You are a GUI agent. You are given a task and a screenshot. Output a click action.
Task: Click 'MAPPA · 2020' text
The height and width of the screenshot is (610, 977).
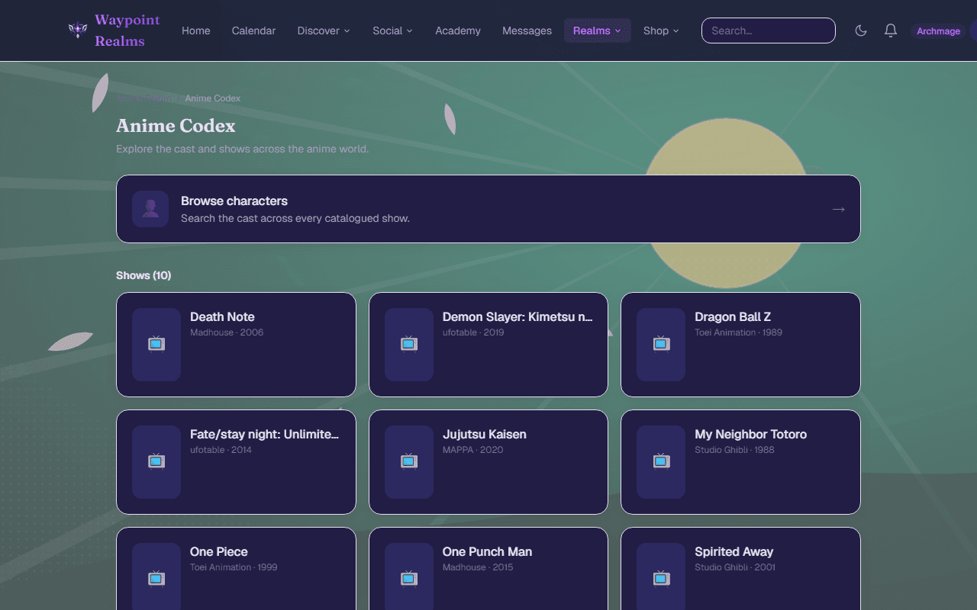pyautogui.click(x=472, y=450)
